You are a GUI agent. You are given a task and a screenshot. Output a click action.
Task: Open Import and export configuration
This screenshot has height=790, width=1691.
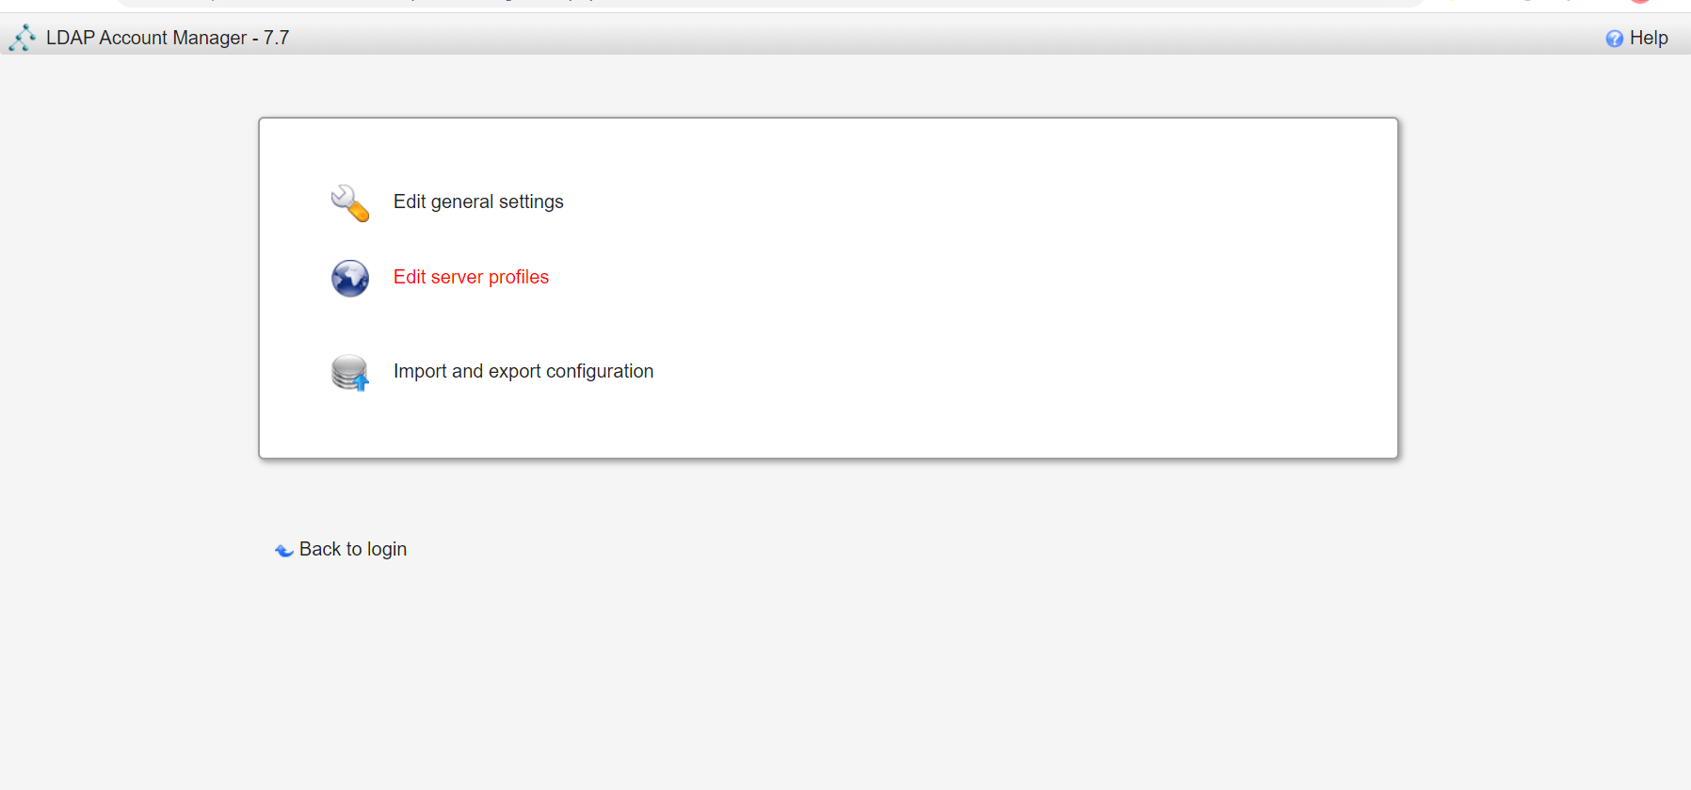point(523,371)
